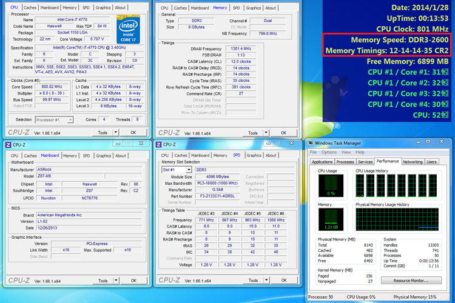Open the SPD tab in the Memory window

tap(236, 8)
